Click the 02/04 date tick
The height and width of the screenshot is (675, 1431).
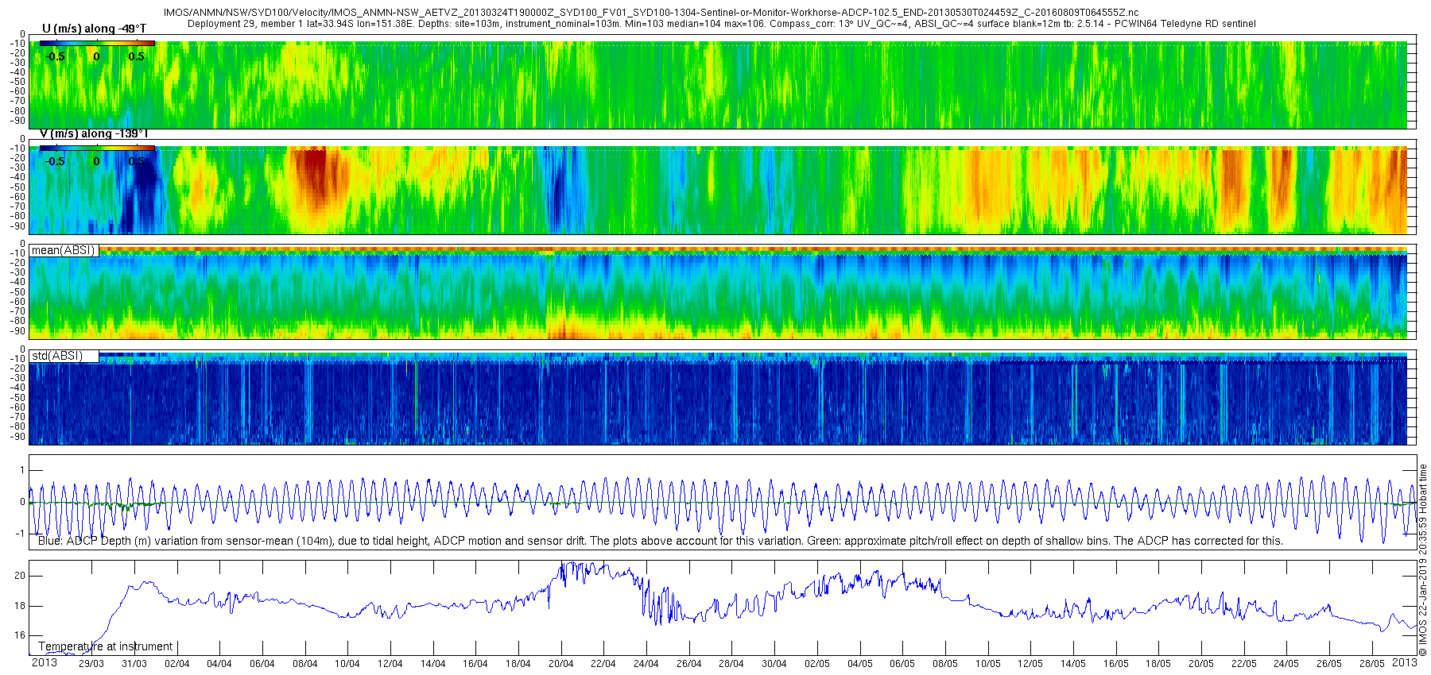(x=176, y=664)
